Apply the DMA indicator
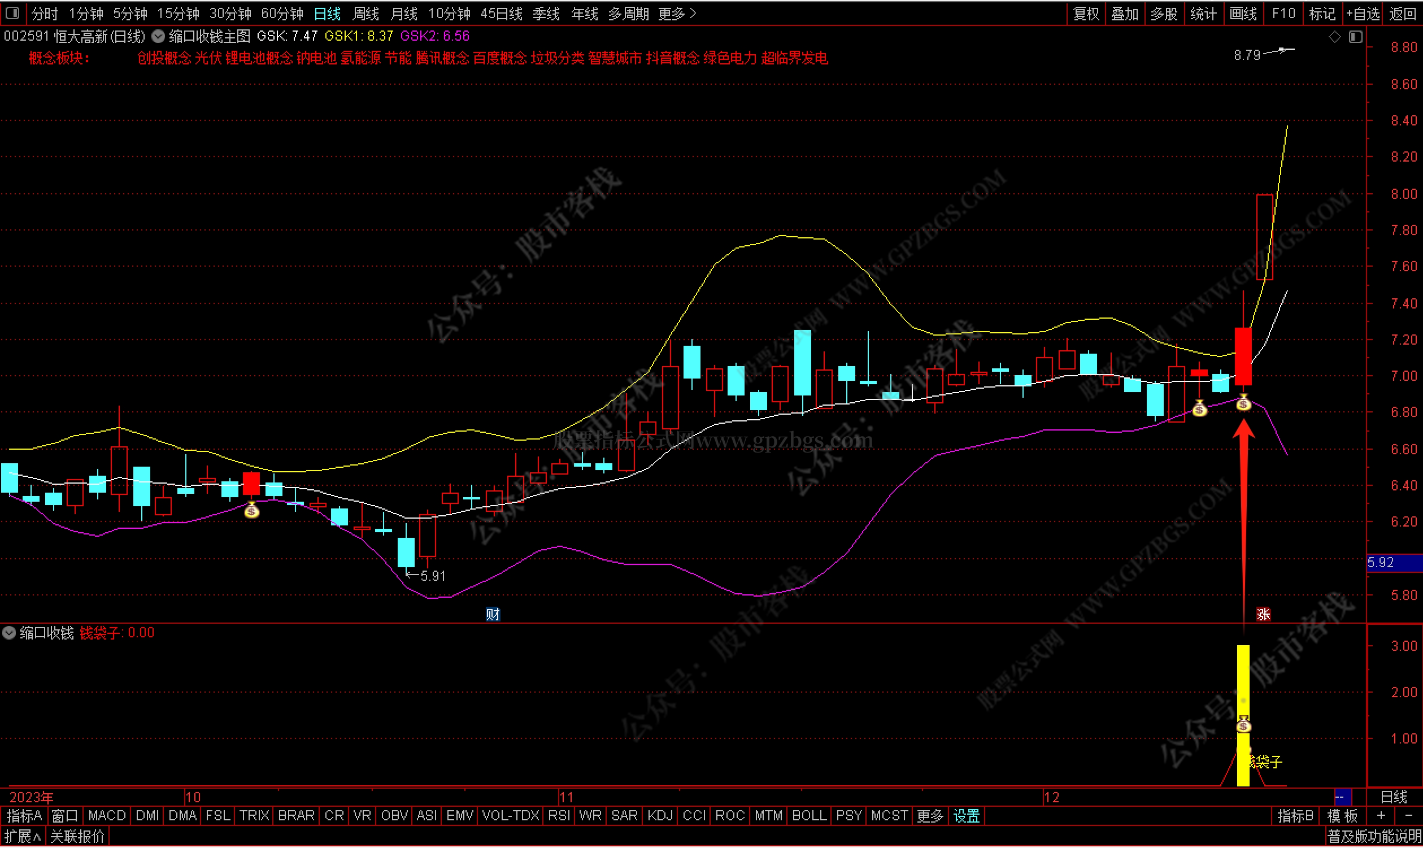 [182, 816]
